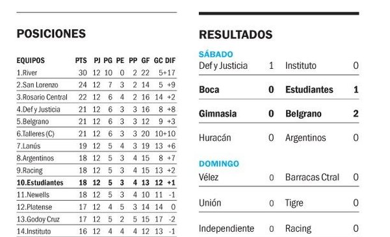This screenshot has height=237, width=390.
Task: Click the POSICIONES heading
Action: pyautogui.click(x=51, y=34)
